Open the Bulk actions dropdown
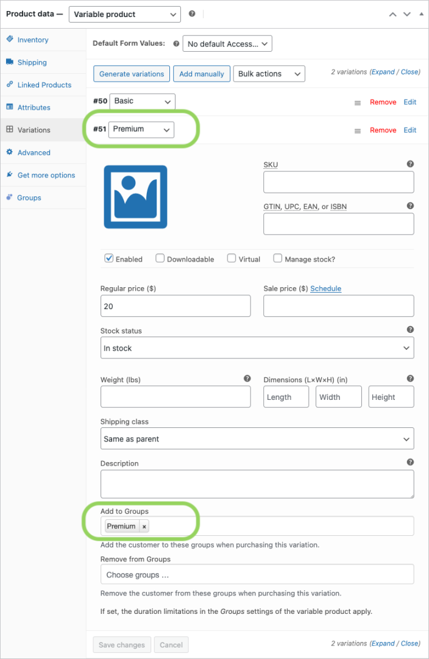Image resolution: width=429 pixels, height=659 pixels. (269, 74)
